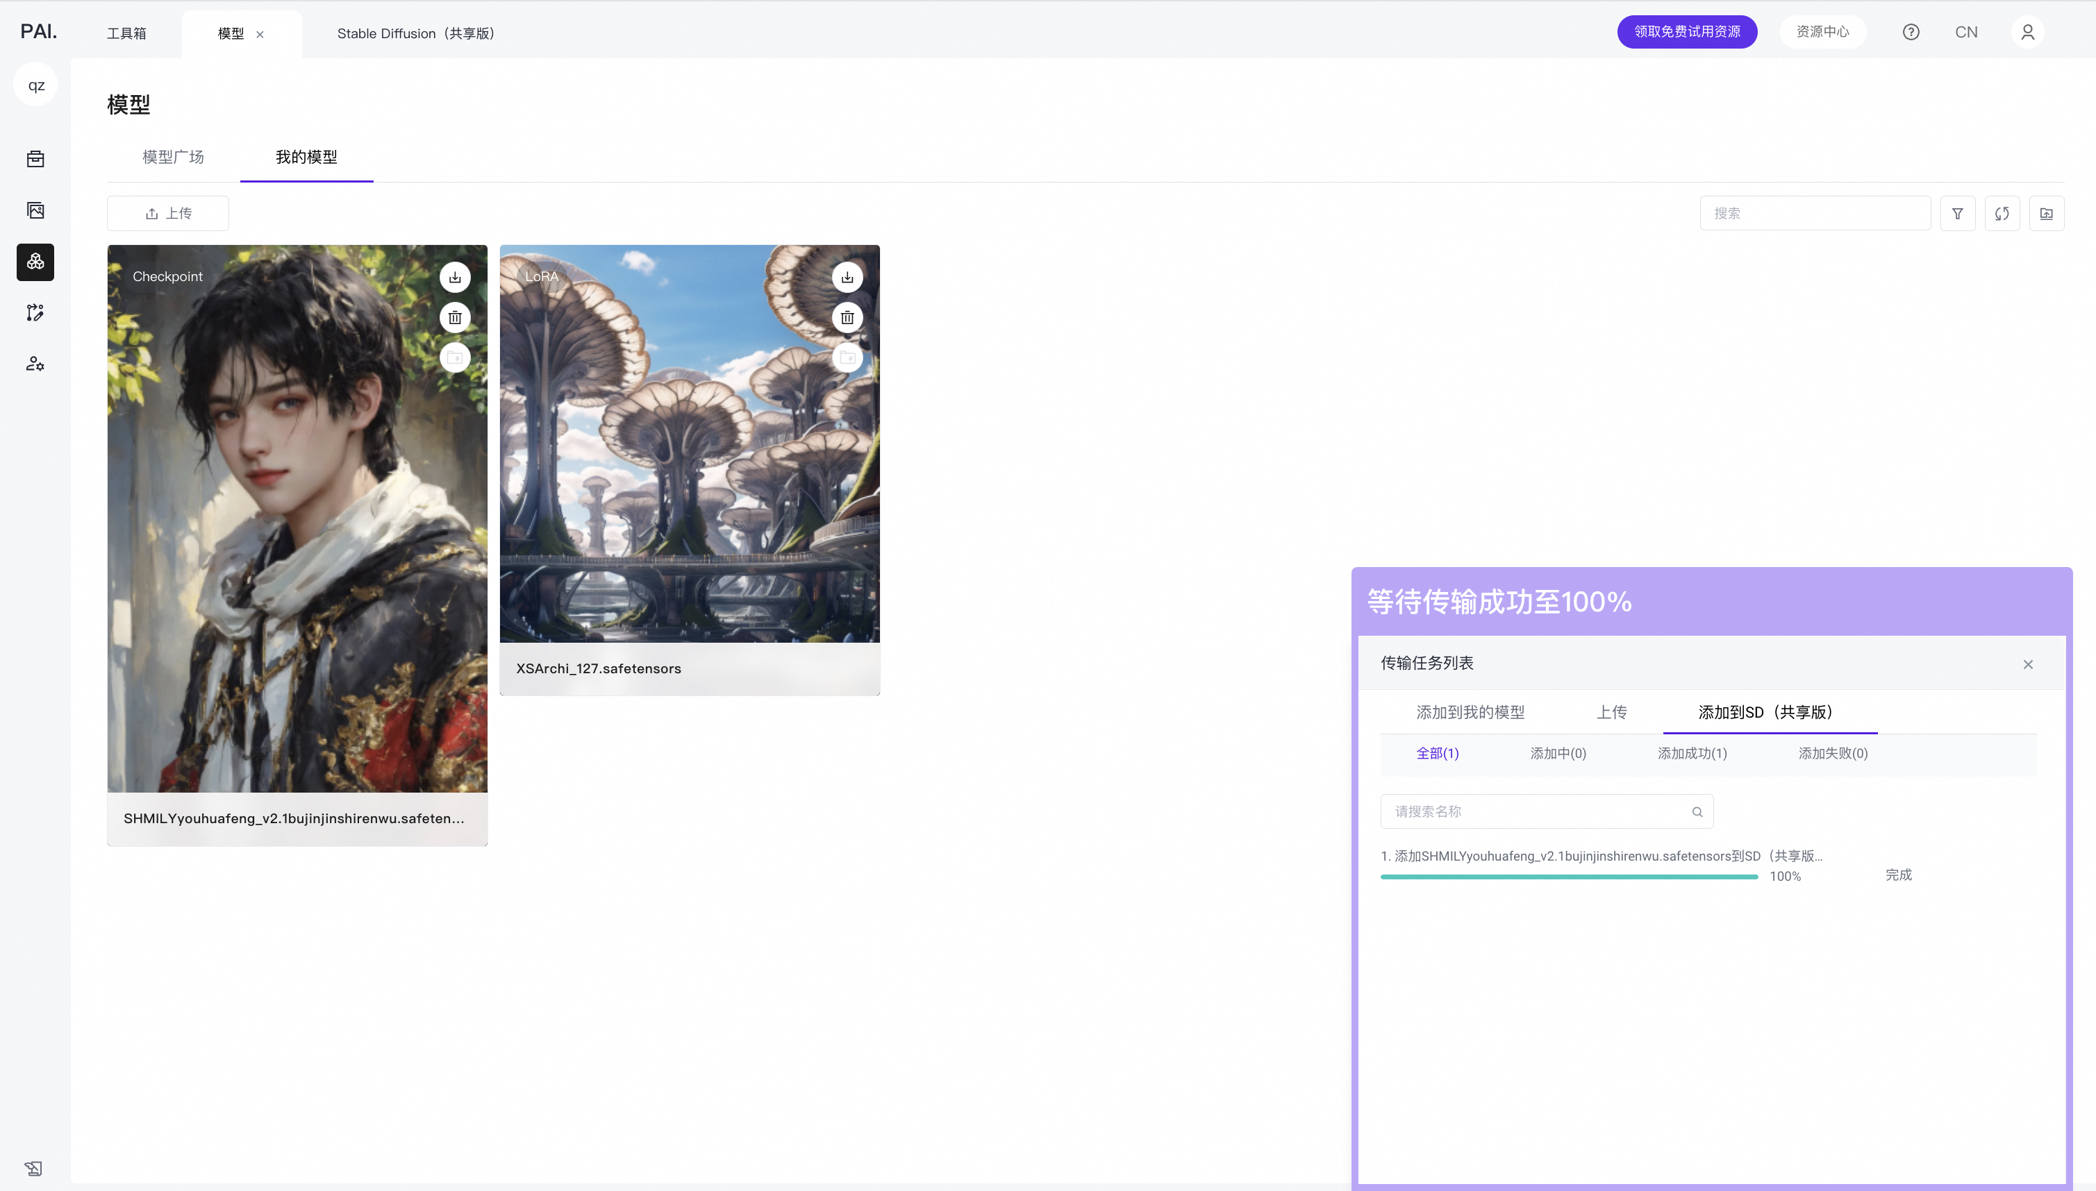Open the 上传 tab in task list

pyautogui.click(x=1613, y=713)
